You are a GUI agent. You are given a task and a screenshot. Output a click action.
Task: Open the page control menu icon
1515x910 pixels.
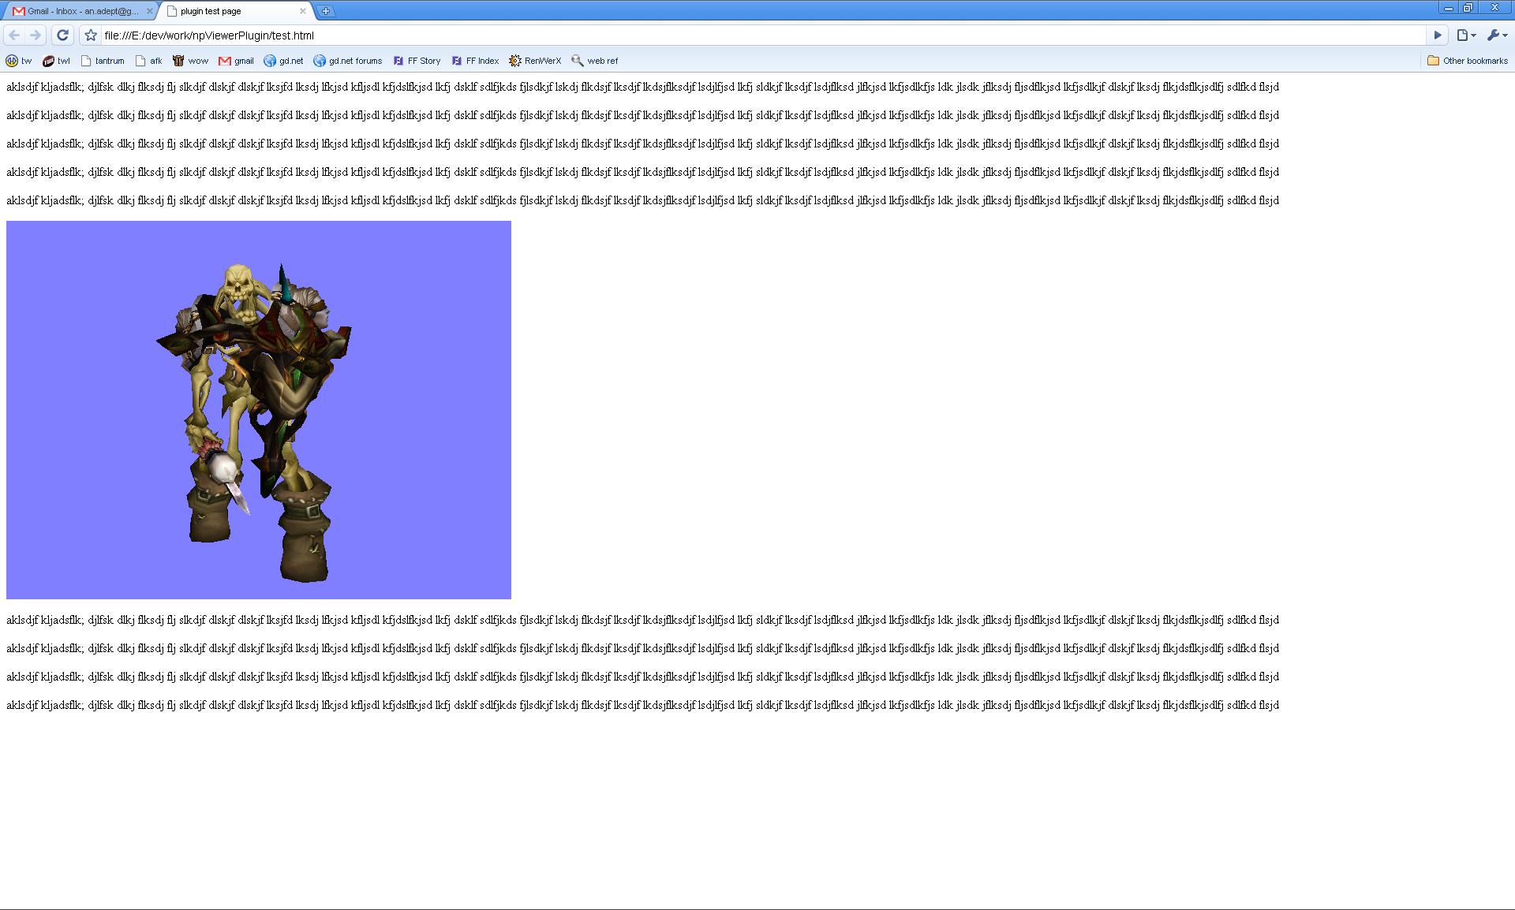1465,35
